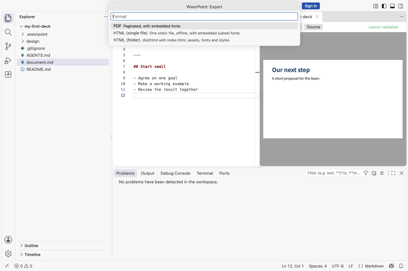Choose HTML (single file) export option
Screen dimensions: 408x271
pyautogui.click(x=204, y=33)
